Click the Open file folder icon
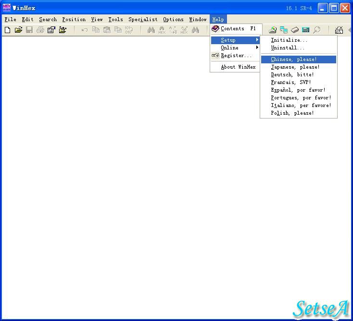The image size is (353, 321). pos(18,30)
